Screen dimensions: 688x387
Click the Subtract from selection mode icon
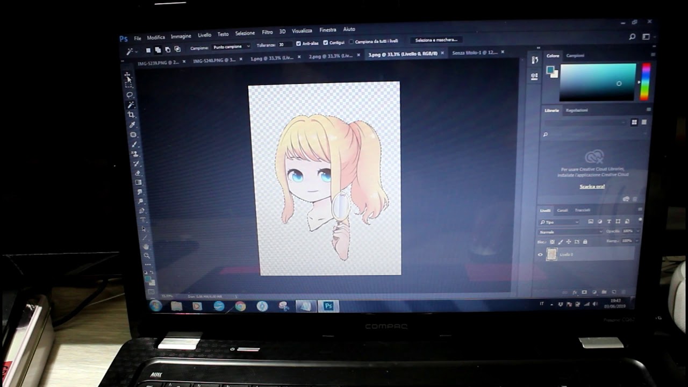click(x=168, y=49)
